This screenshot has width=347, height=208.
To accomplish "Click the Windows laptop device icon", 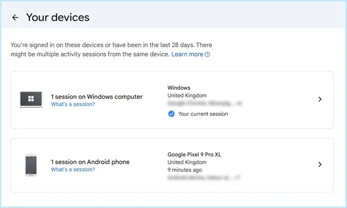I will tap(31, 99).
